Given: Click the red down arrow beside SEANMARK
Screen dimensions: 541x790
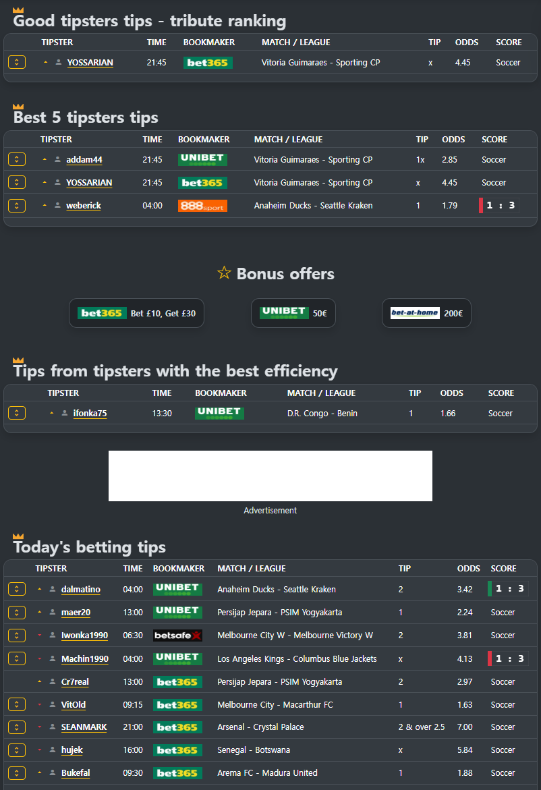Looking at the screenshot, I should click(x=40, y=727).
